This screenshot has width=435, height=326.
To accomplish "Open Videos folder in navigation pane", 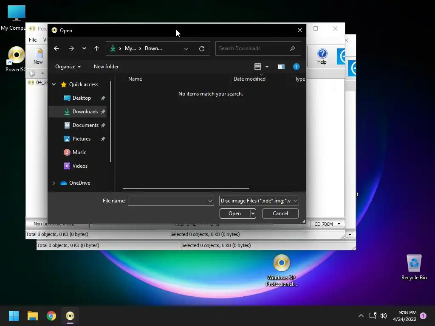I will click(80, 166).
